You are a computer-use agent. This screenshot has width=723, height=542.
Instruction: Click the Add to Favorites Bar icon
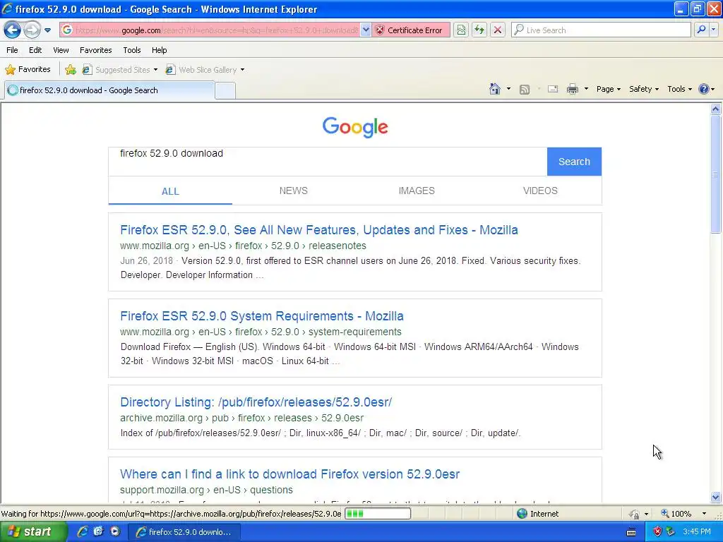tap(71, 70)
